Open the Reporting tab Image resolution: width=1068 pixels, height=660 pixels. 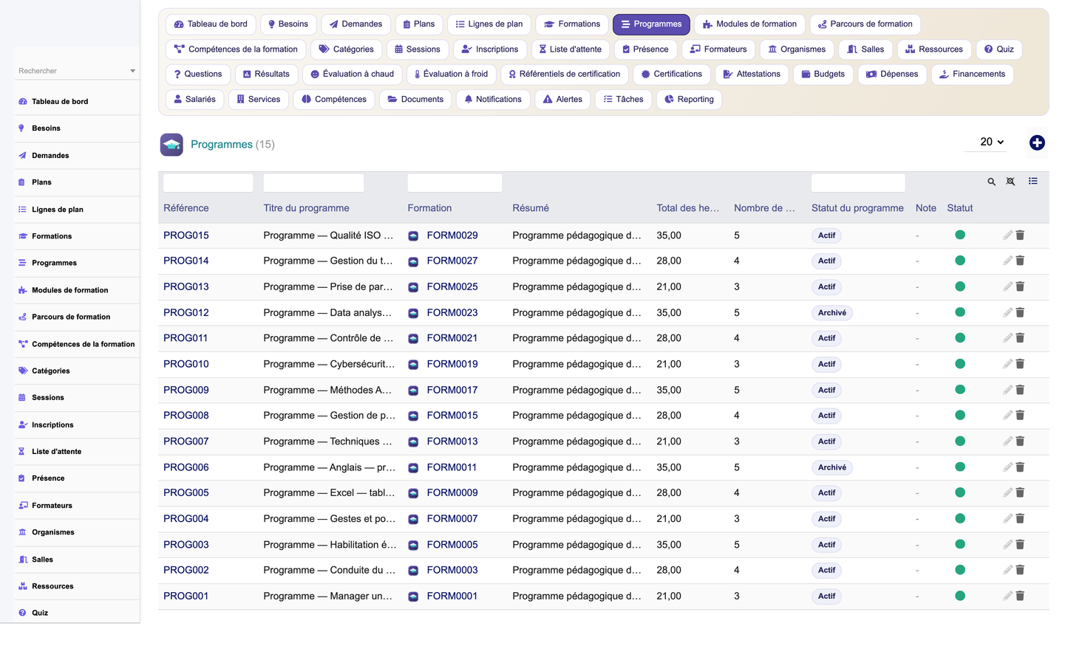(x=689, y=100)
